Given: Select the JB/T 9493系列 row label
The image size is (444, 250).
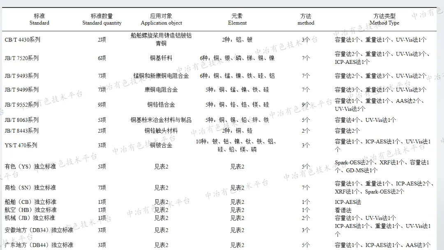Looking at the screenshot, I should [21, 76].
